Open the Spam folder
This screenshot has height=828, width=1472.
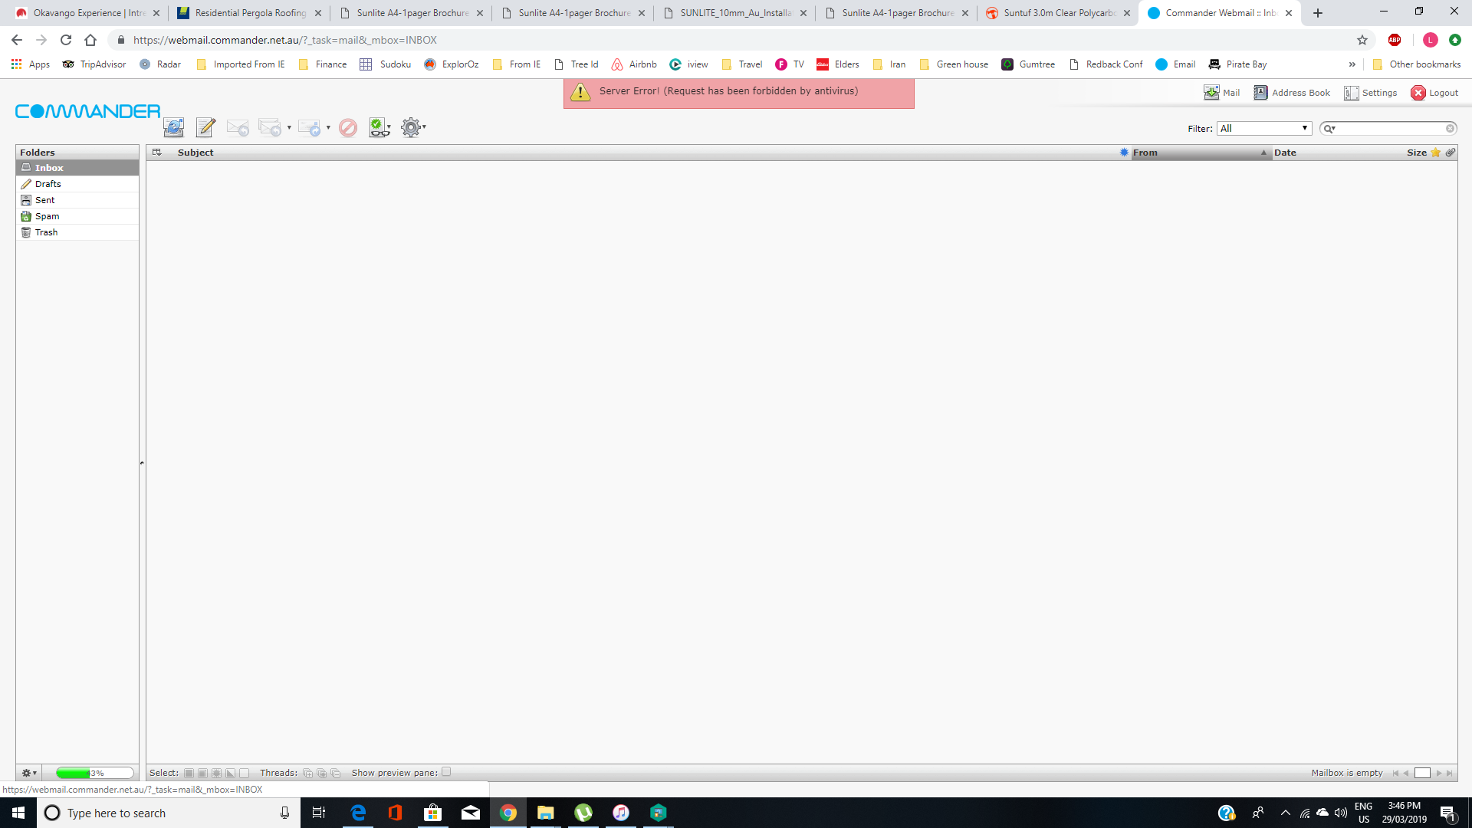tap(47, 216)
